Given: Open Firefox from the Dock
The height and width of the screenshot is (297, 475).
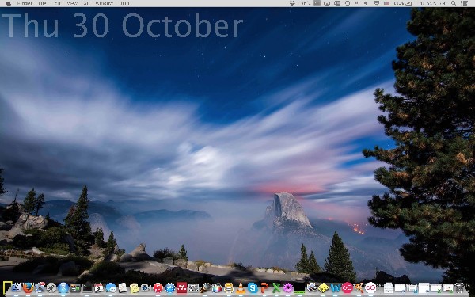Looking at the screenshot, I should point(28,287).
